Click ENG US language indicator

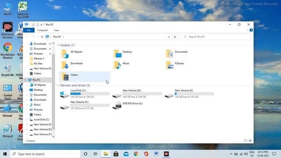pyautogui.click(x=252, y=154)
